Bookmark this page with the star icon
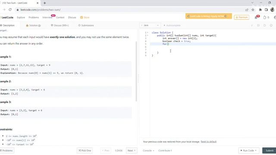Image resolution: width=276 pixels, height=155 pixels. (253, 9)
